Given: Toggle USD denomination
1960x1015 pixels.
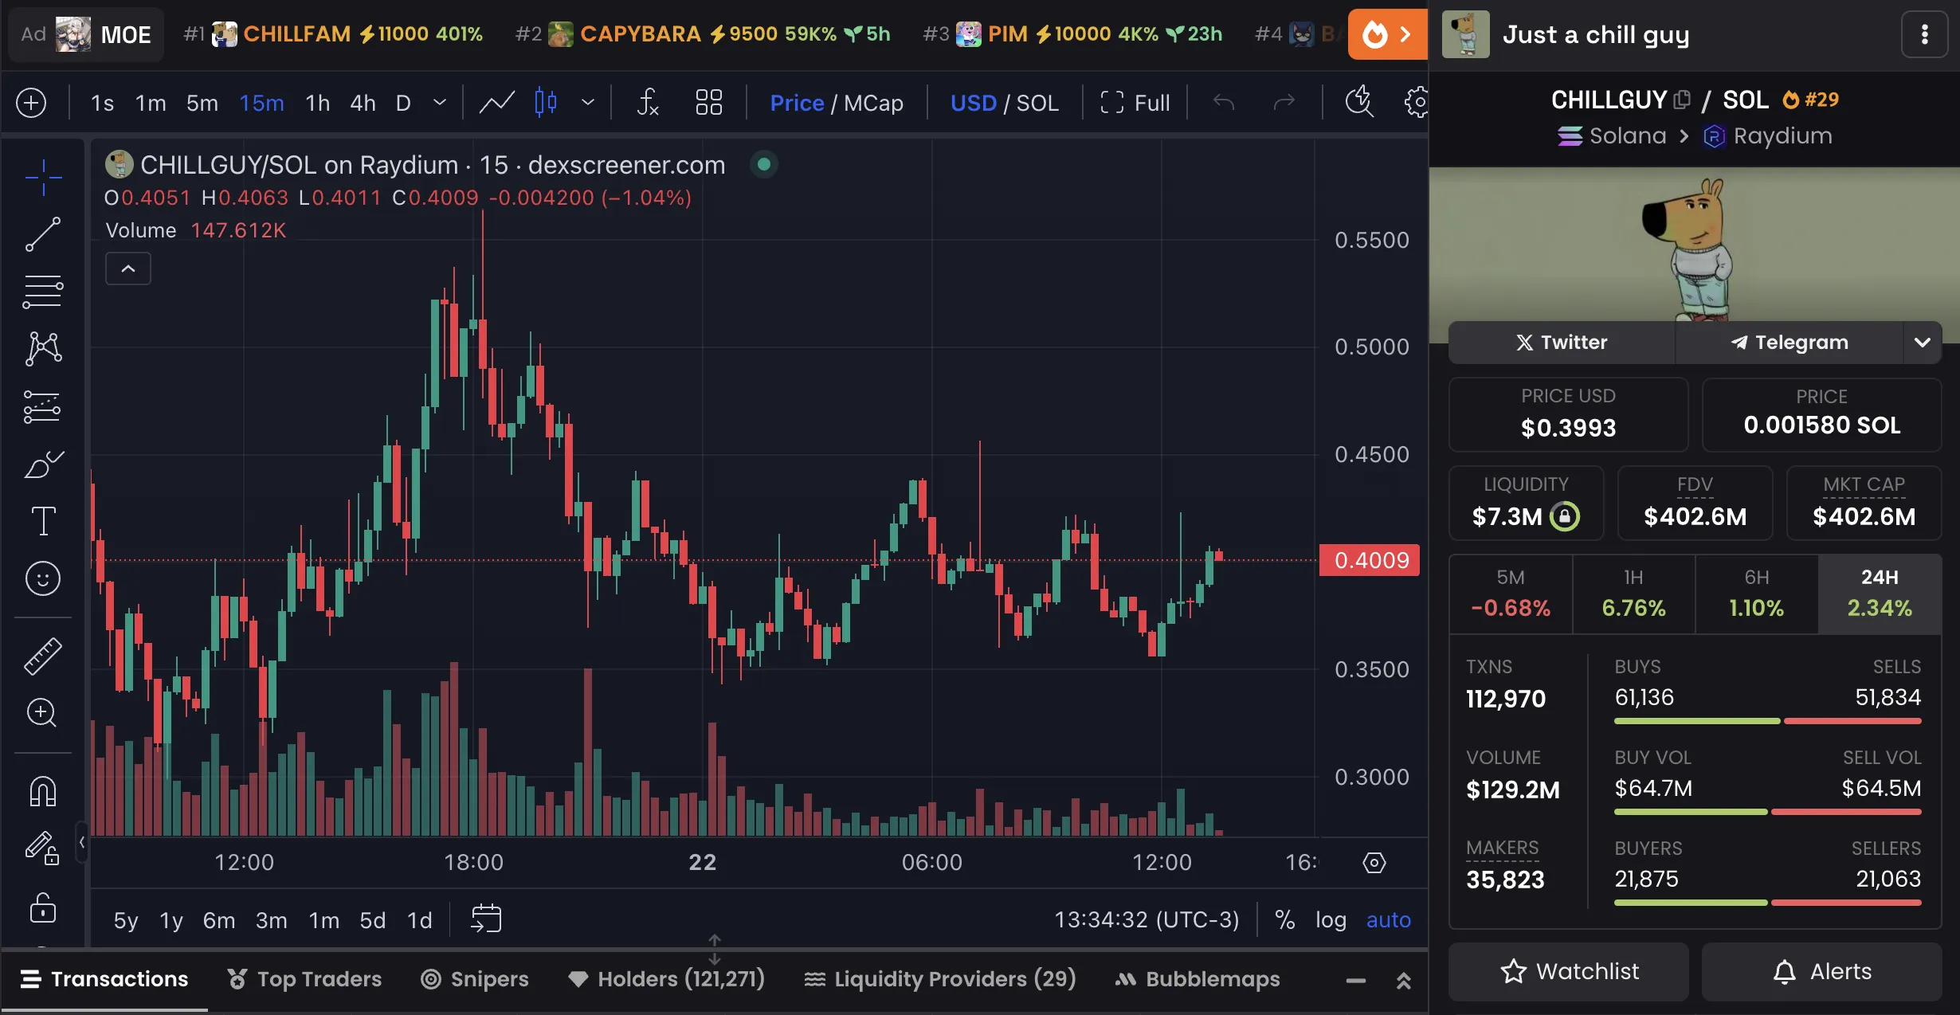Looking at the screenshot, I should pos(973,103).
